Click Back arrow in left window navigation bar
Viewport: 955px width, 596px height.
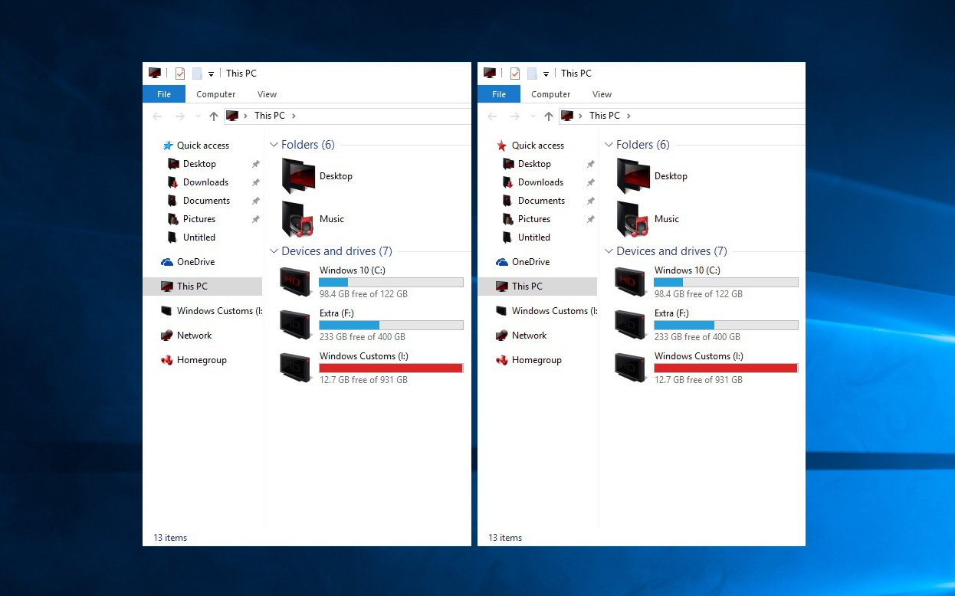(x=158, y=116)
